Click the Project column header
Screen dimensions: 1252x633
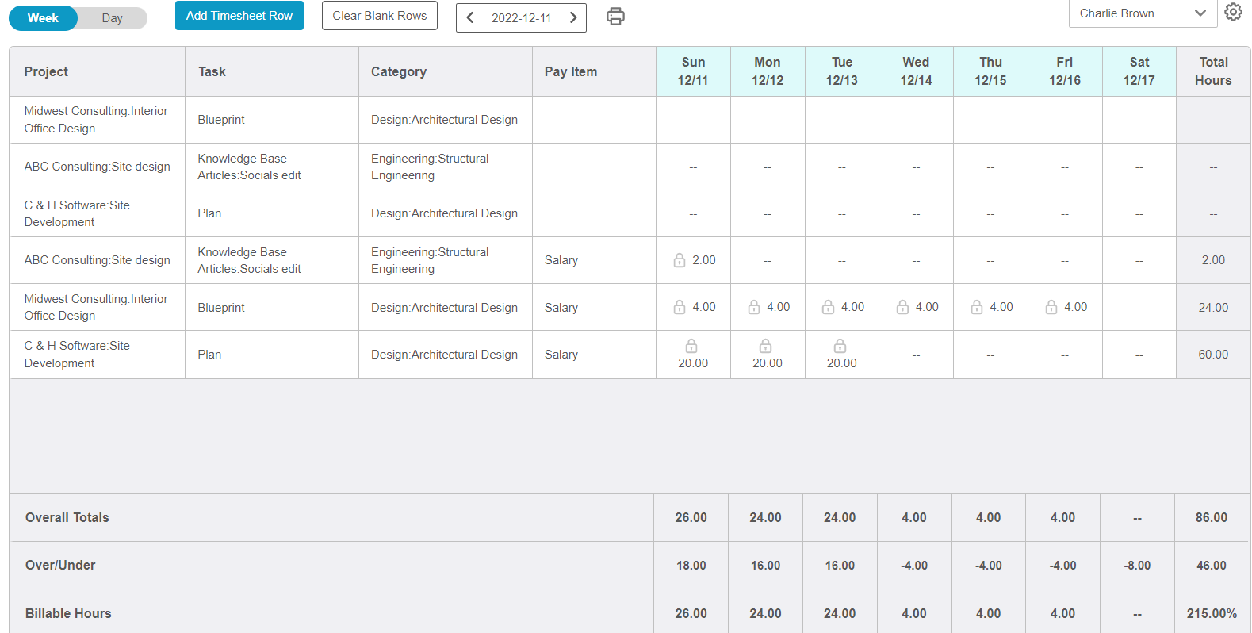click(x=46, y=71)
